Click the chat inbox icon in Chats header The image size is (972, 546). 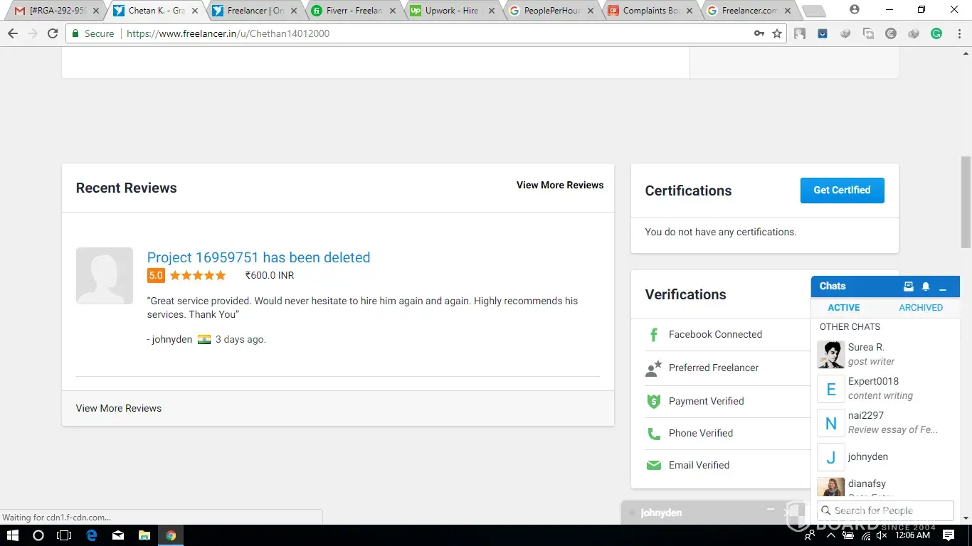pyautogui.click(x=908, y=287)
